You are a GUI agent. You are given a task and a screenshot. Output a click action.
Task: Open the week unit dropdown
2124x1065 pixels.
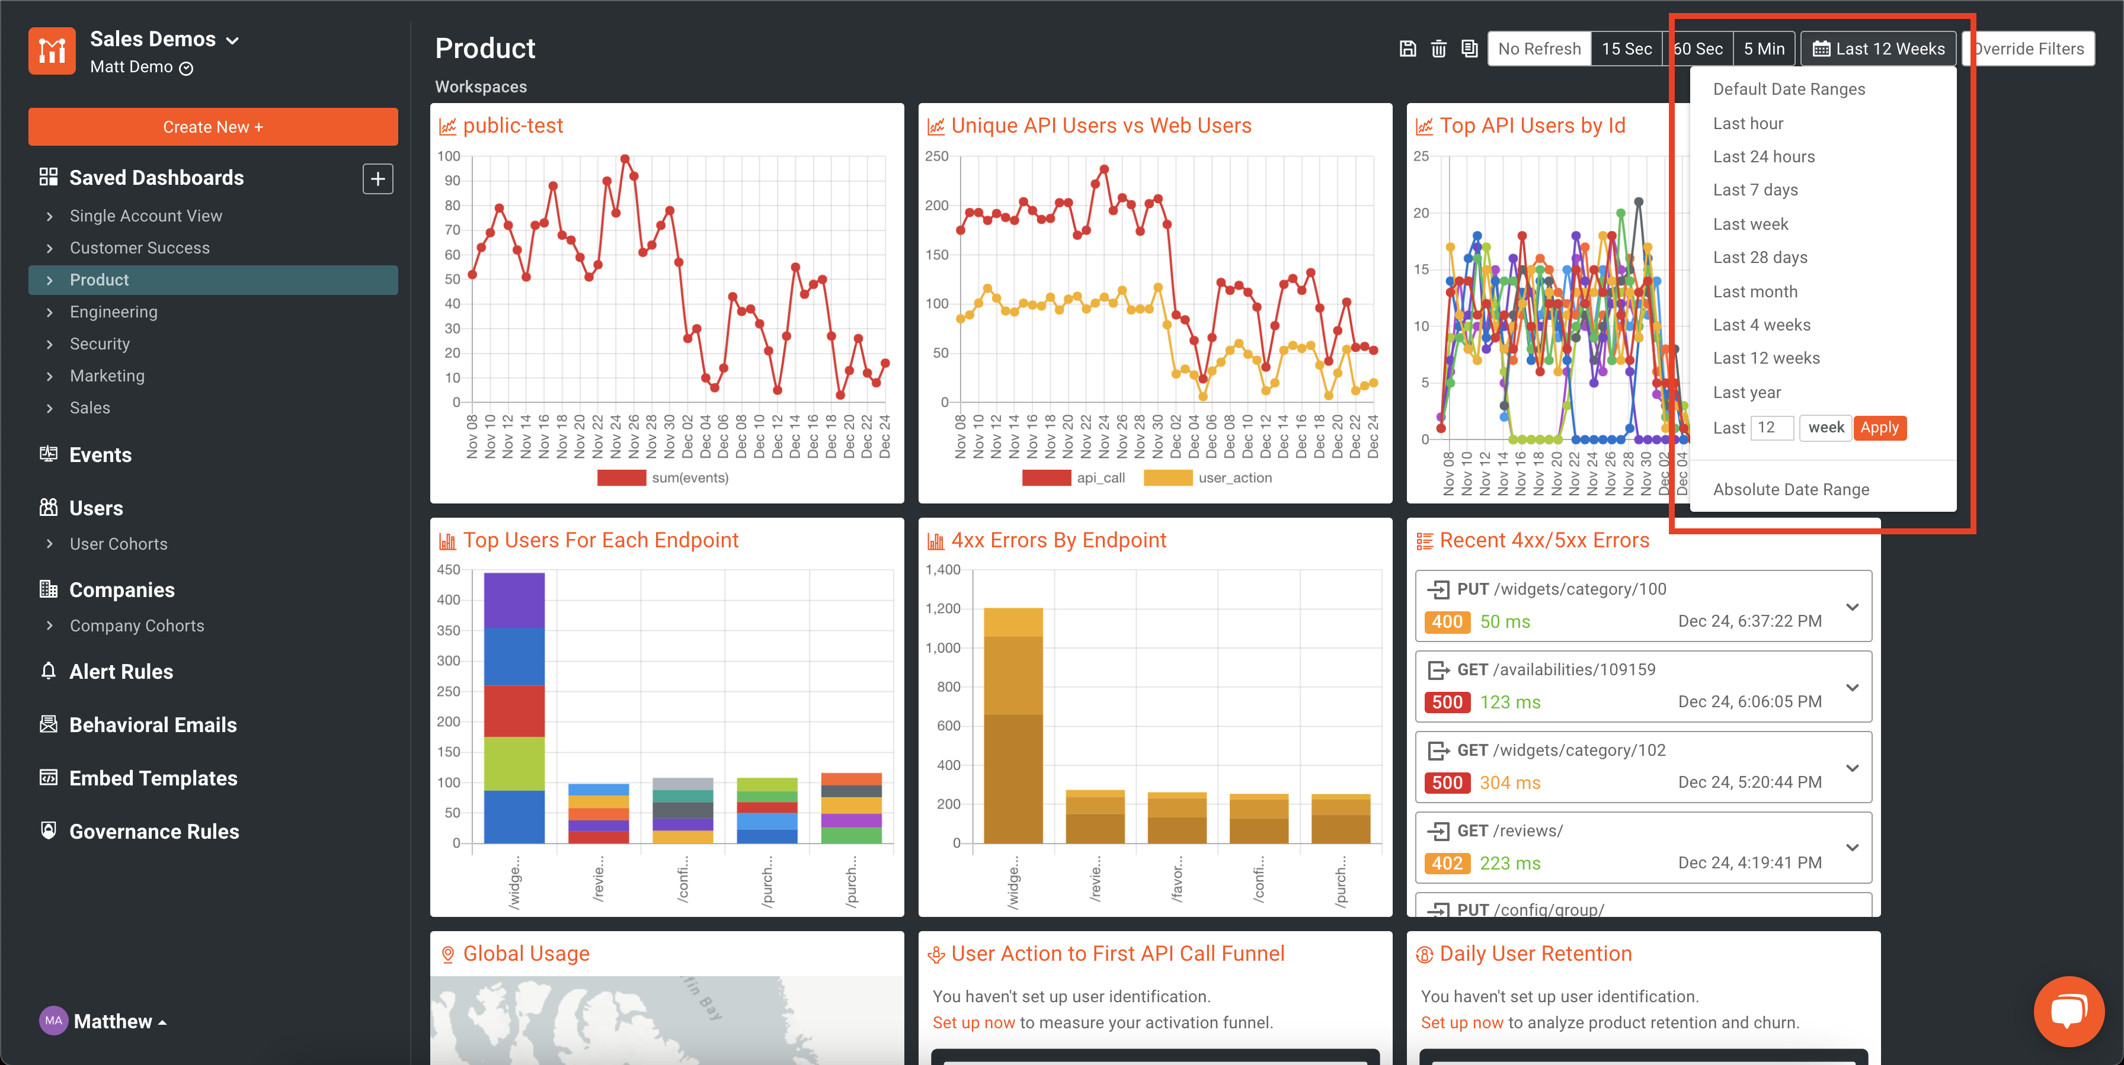tap(1825, 428)
